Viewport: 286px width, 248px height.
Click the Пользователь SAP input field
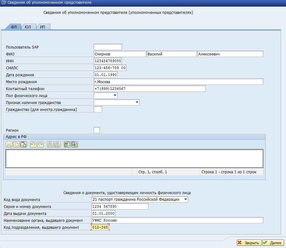108,47
